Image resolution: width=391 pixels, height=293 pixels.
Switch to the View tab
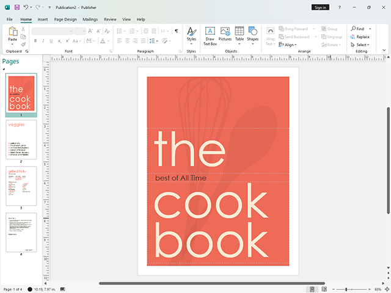coord(126,20)
